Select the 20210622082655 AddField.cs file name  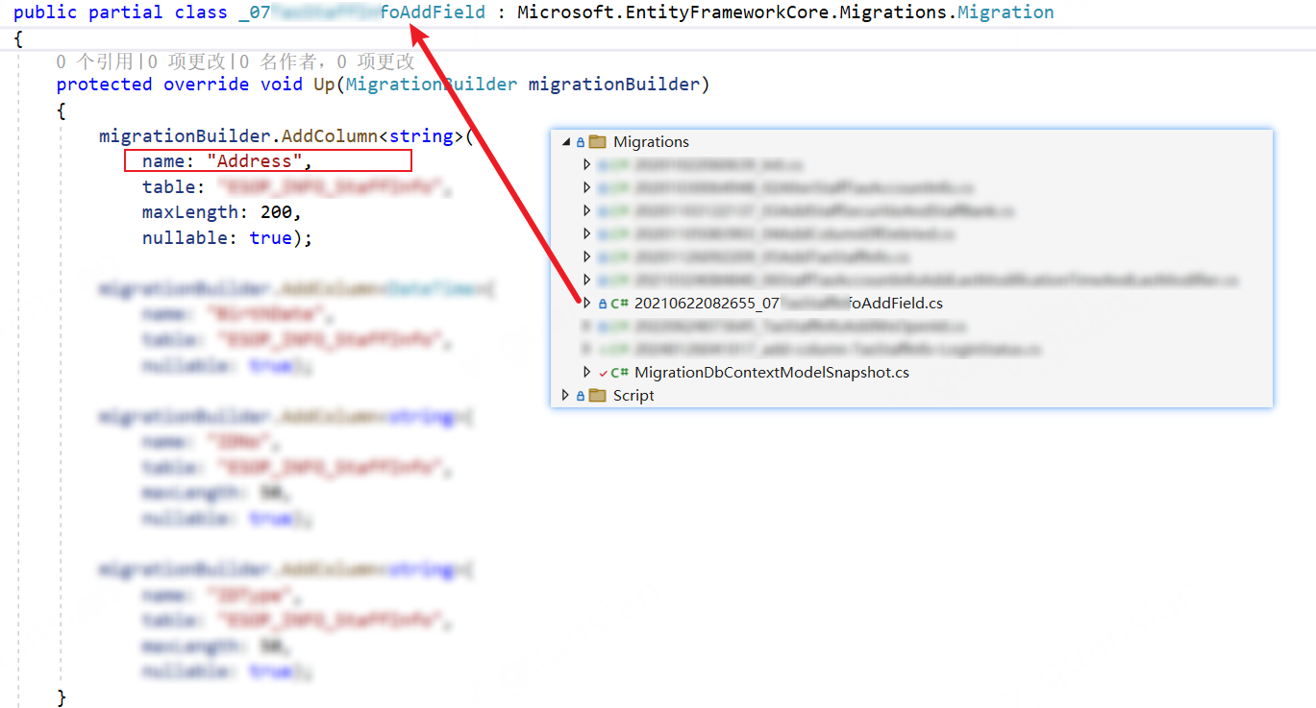[x=788, y=304]
